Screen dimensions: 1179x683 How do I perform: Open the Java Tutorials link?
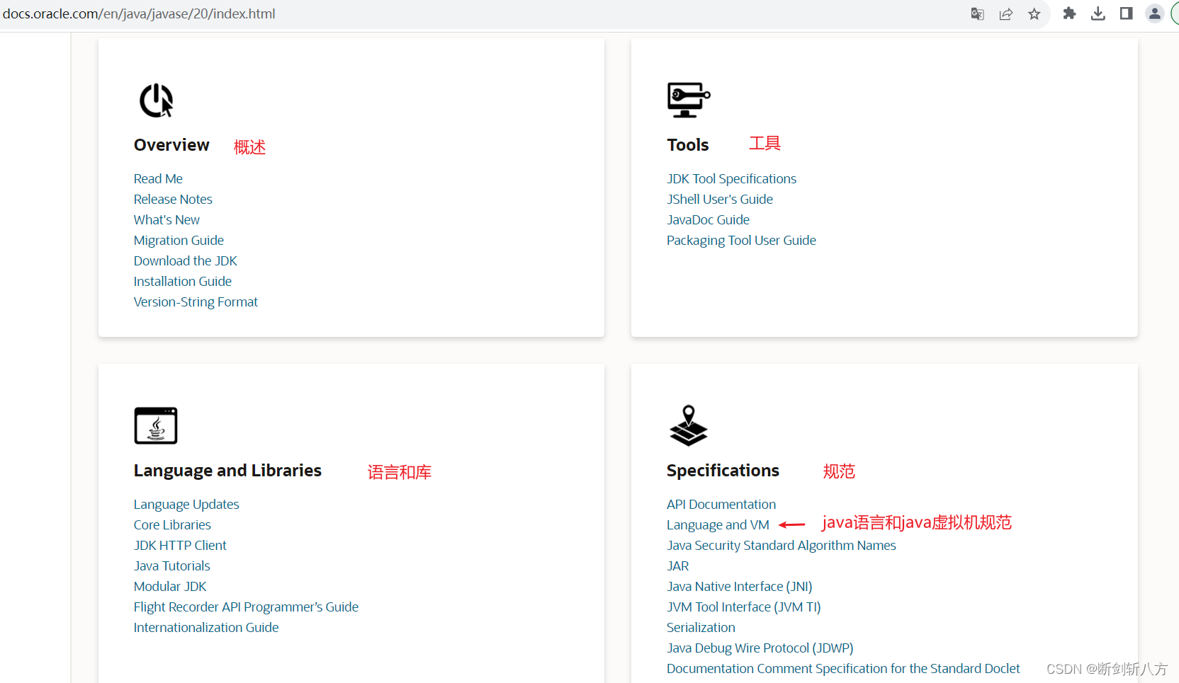coord(172,566)
